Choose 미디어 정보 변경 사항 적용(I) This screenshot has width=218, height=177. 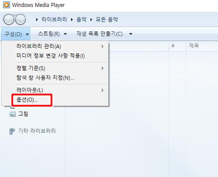click(x=55, y=56)
